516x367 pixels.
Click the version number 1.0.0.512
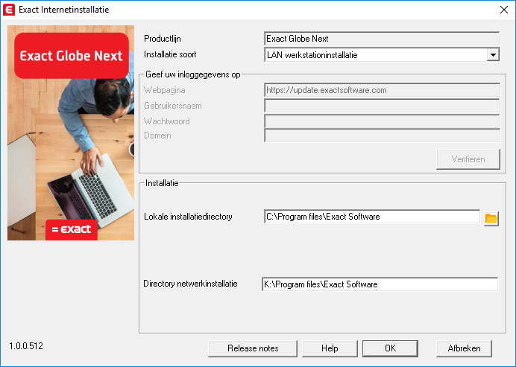coord(26,346)
